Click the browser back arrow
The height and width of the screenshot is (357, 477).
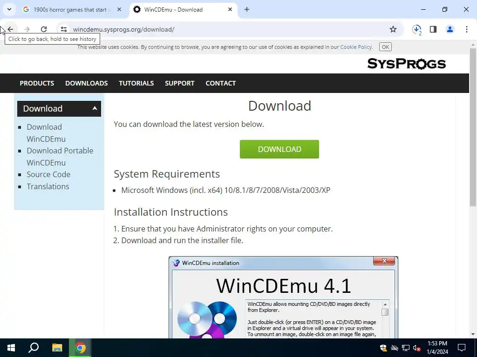click(x=10, y=29)
